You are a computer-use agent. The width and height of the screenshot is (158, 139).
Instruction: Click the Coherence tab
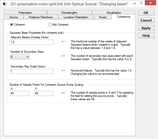[124, 17]
